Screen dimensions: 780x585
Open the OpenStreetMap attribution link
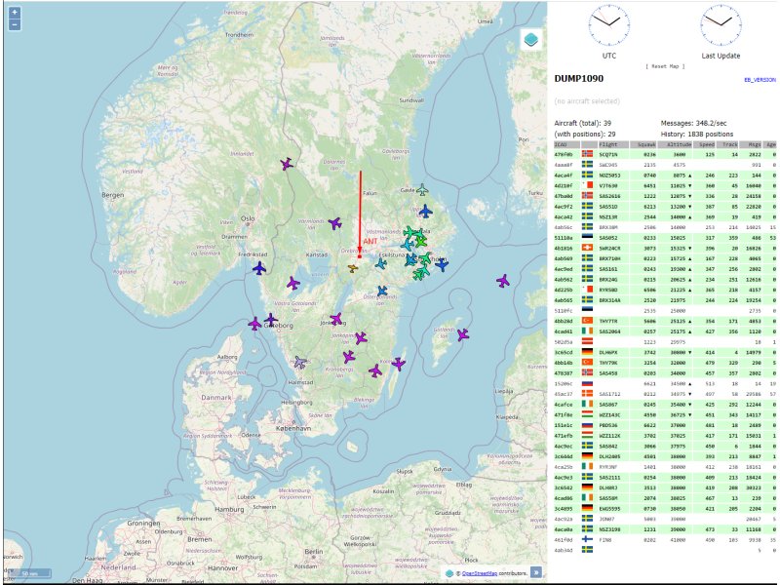tap(480, 573)
